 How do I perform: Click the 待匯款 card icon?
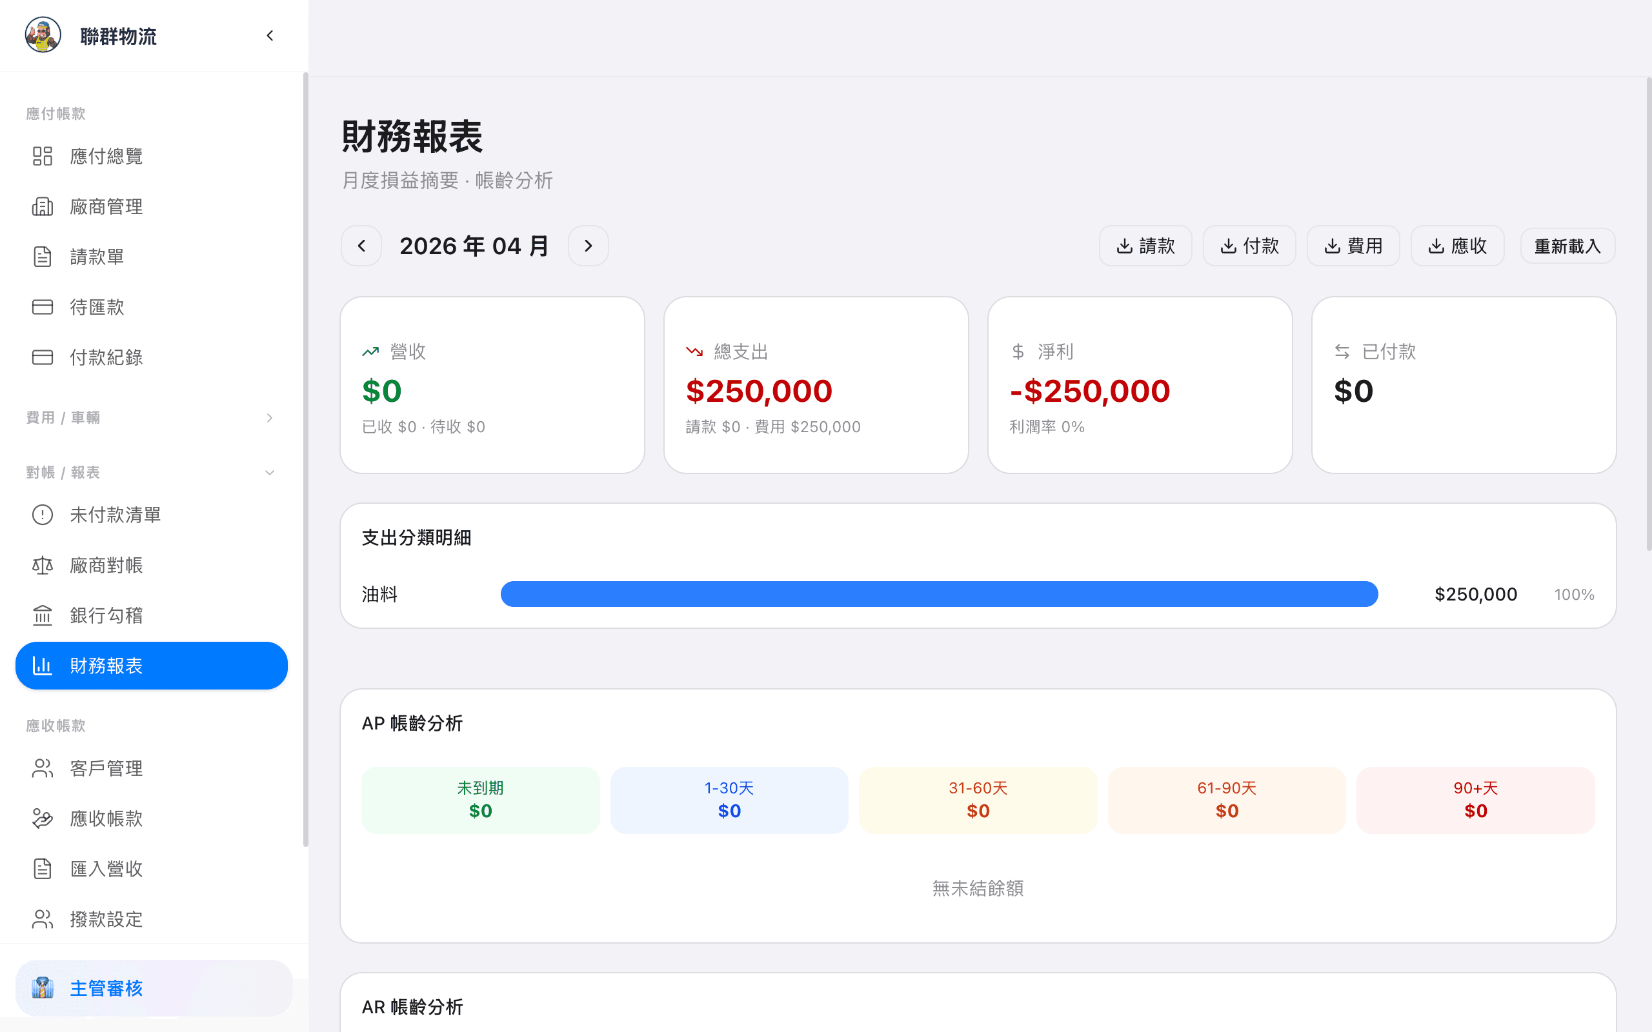[x=43, y=307]
